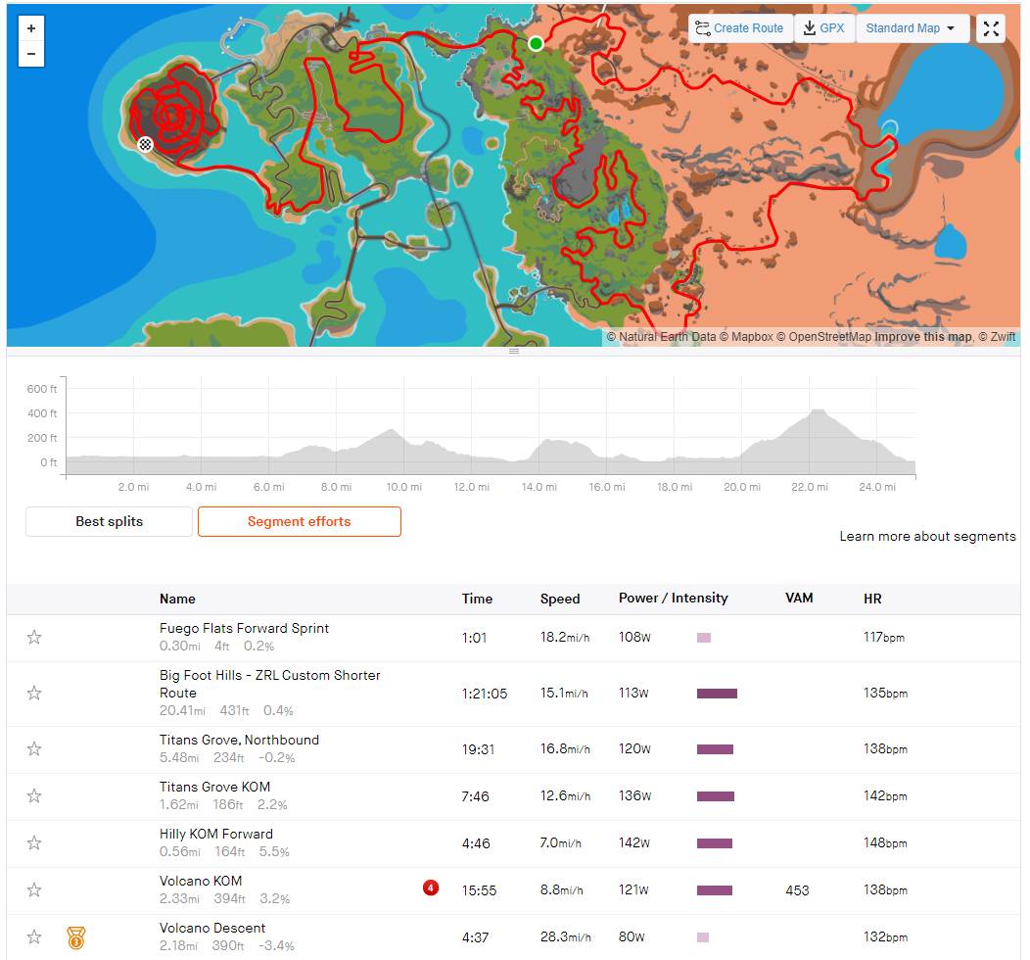
Task: Click the Create Route button
Action: click(x=740, y=28)
